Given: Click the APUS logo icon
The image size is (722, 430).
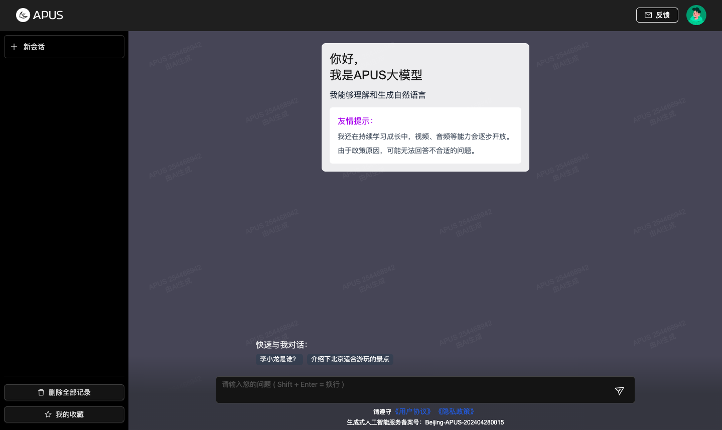Looking at the screenshot, I should (23, 15).
